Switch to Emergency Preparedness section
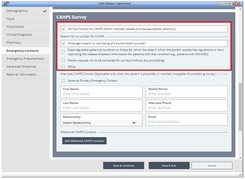 click(x=25, y=59)
